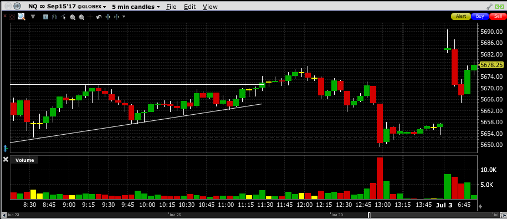Click the Jul 3 date label
The width and height of the screenshot is (507, 219).
tap(444, 205)
